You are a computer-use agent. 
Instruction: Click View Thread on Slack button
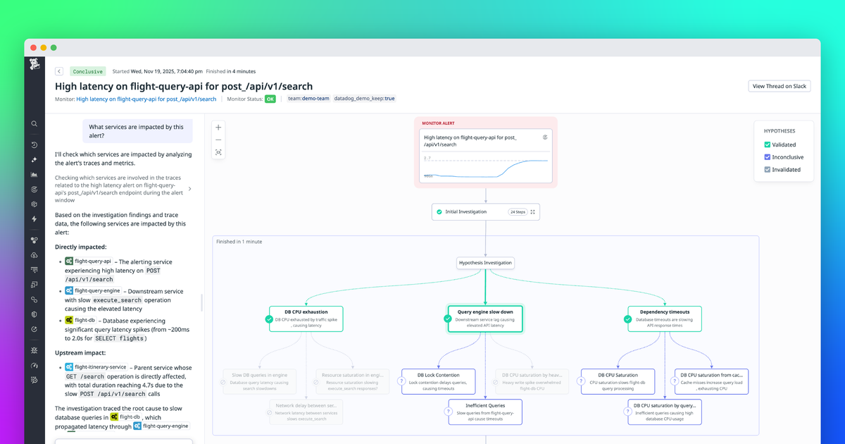pyautogui.click(x=780, y=86)
